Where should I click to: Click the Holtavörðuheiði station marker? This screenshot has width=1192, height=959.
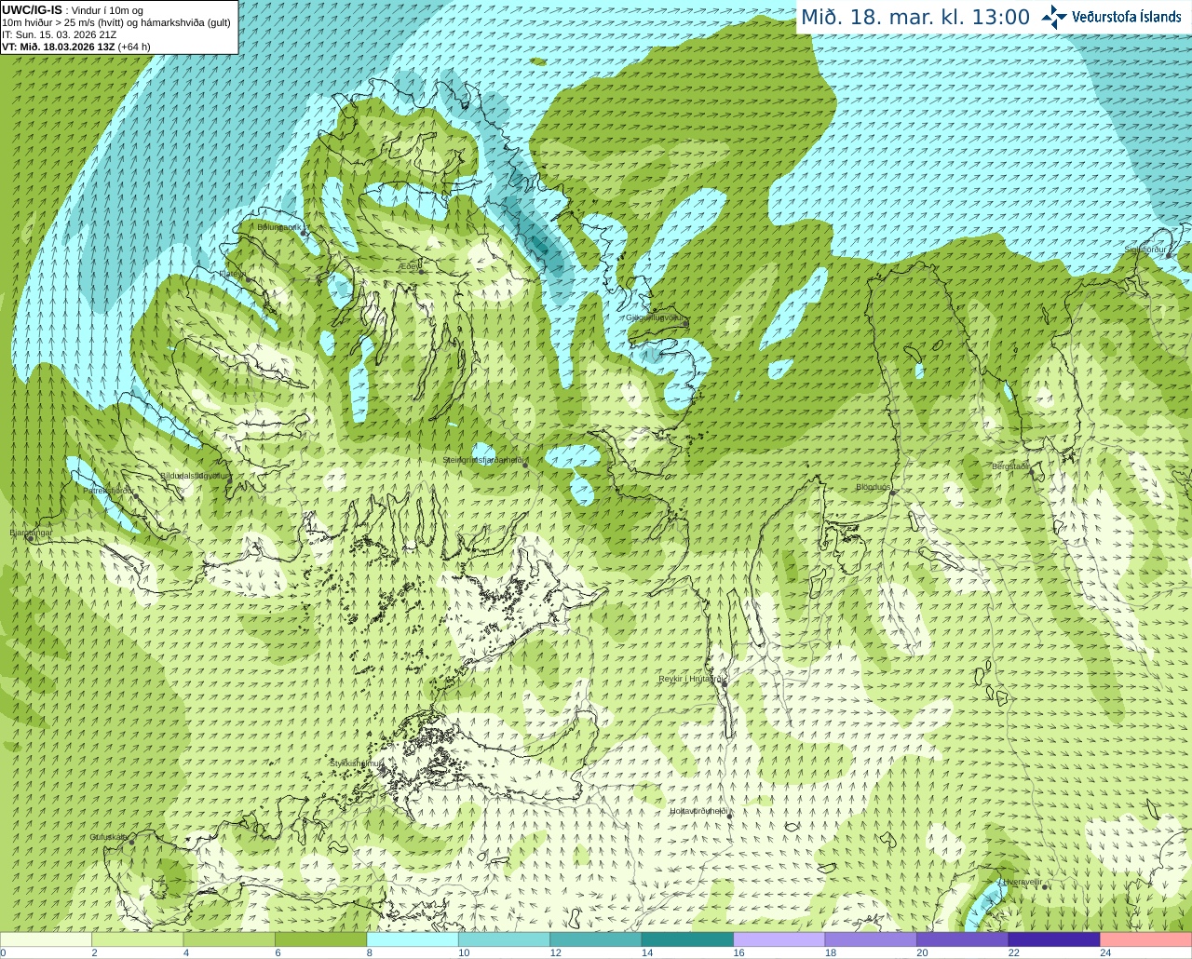point(730,816)
